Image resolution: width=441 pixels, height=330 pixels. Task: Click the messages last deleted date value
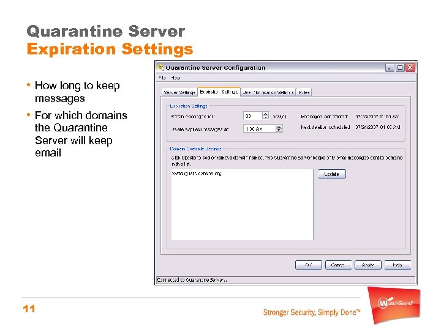(x=377, y=116)
